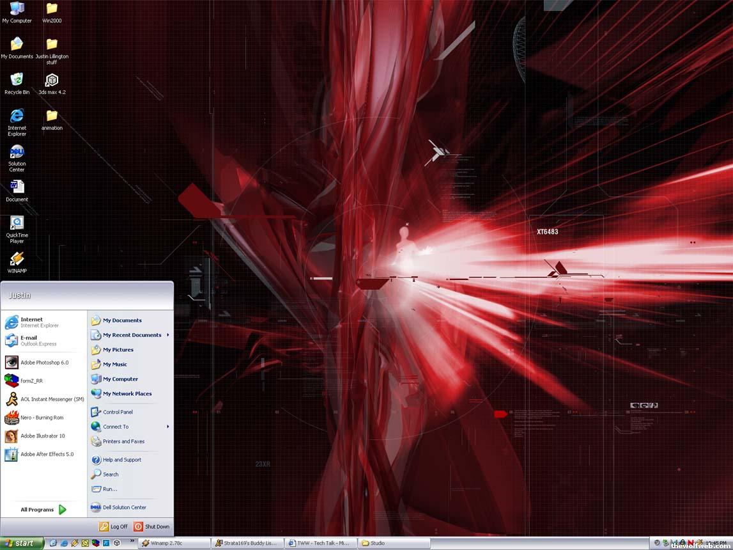Open Control Panel from Start menu
733x550 pixels.
click(118, 412)
